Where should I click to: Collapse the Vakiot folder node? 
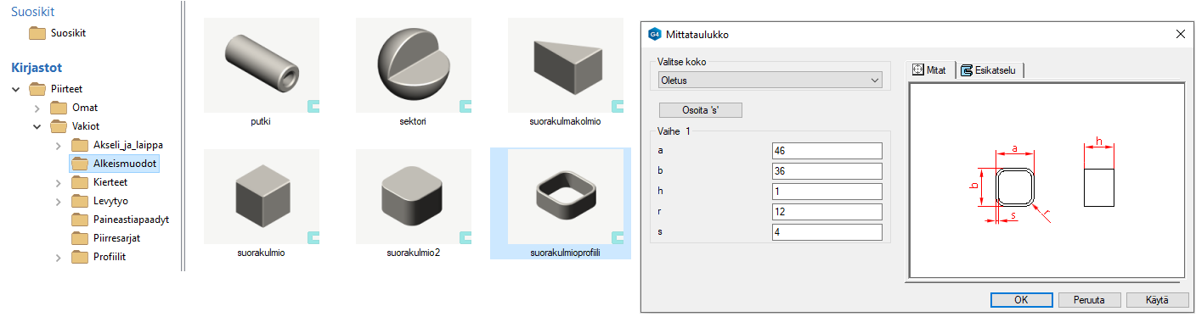37,126
